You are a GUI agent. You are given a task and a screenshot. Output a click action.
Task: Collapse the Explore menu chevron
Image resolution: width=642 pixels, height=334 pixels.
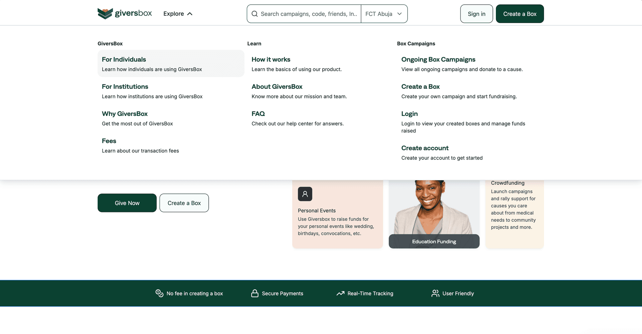coord(190,14)
